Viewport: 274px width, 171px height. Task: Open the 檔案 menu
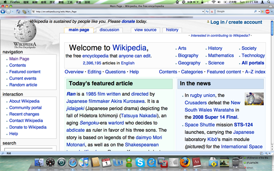click(x=26, y=2)
